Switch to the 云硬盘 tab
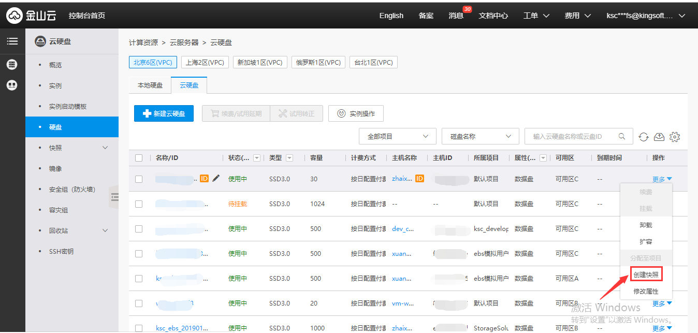The height and width of the screenshot is (333, 698). (x=189, y=85)
